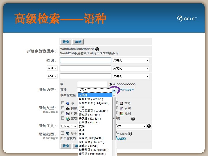Click the third query input field
The width and height of the screenshot is (208, 156).
[x=86, y=76]
